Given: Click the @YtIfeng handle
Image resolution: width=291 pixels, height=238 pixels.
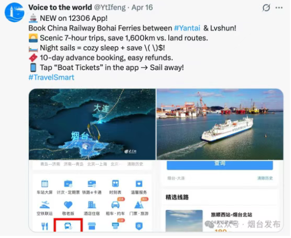Looking at the screenshot, I should pos(110,8).
